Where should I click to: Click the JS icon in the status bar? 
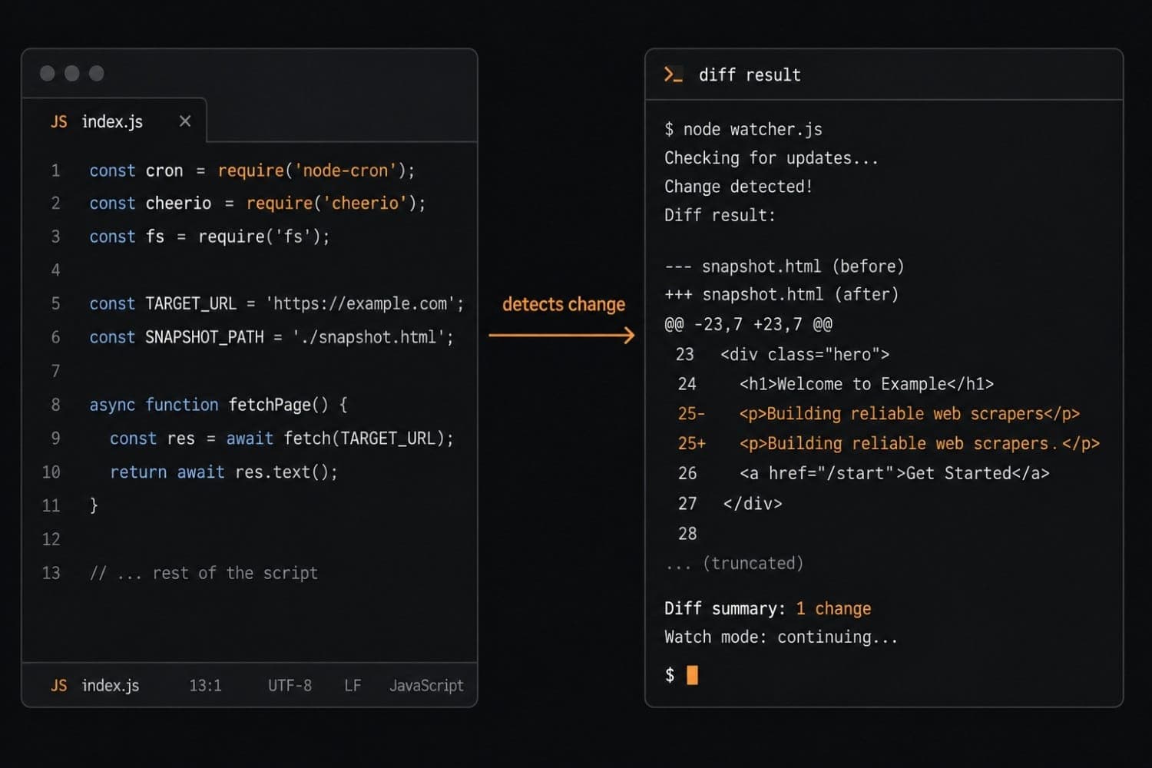pyautogui.click(x=59, y=685)
